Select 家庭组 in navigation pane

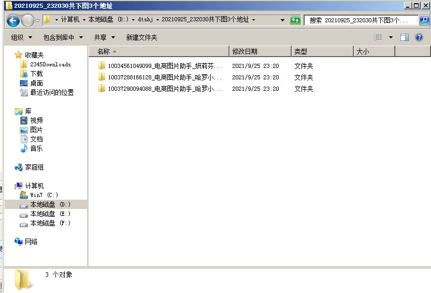(x=34, y=168)
